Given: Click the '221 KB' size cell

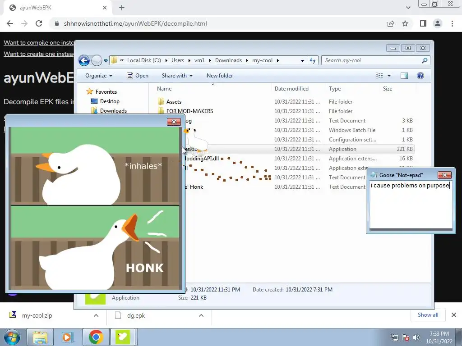Looking at the screenshot, I should click(405, 149).
